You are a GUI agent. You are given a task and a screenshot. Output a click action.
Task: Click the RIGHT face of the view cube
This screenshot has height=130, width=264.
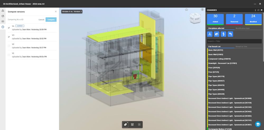tap(197, 19)
